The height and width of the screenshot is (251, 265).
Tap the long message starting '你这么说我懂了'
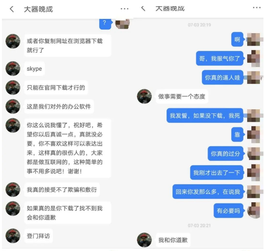[x=68, y=148]
